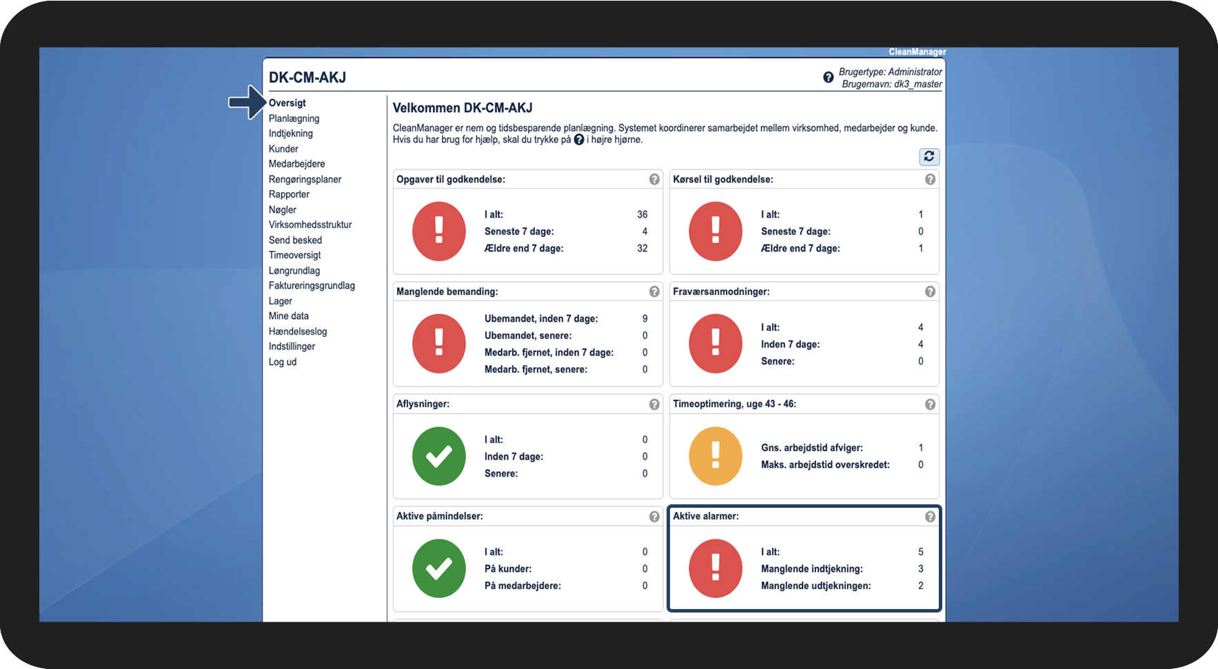
Task: Select Medarbejdere from the sidebar
Action: (296, 164)
